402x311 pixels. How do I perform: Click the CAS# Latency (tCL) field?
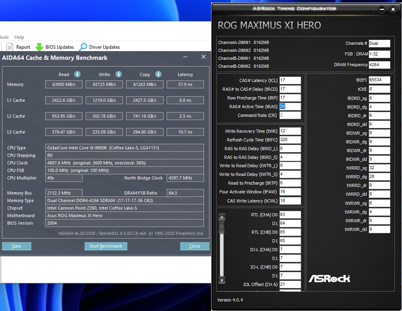290,80
